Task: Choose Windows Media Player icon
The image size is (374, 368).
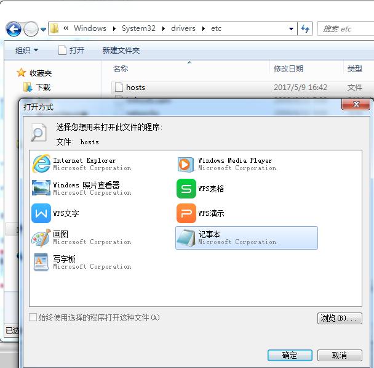Action: click(186, 165)
